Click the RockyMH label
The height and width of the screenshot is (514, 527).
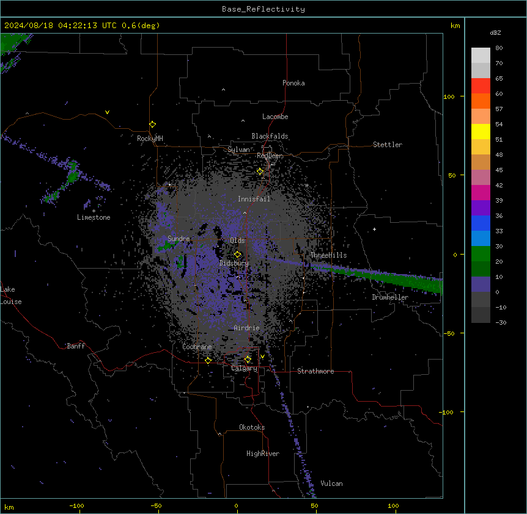tap(150, 139)
